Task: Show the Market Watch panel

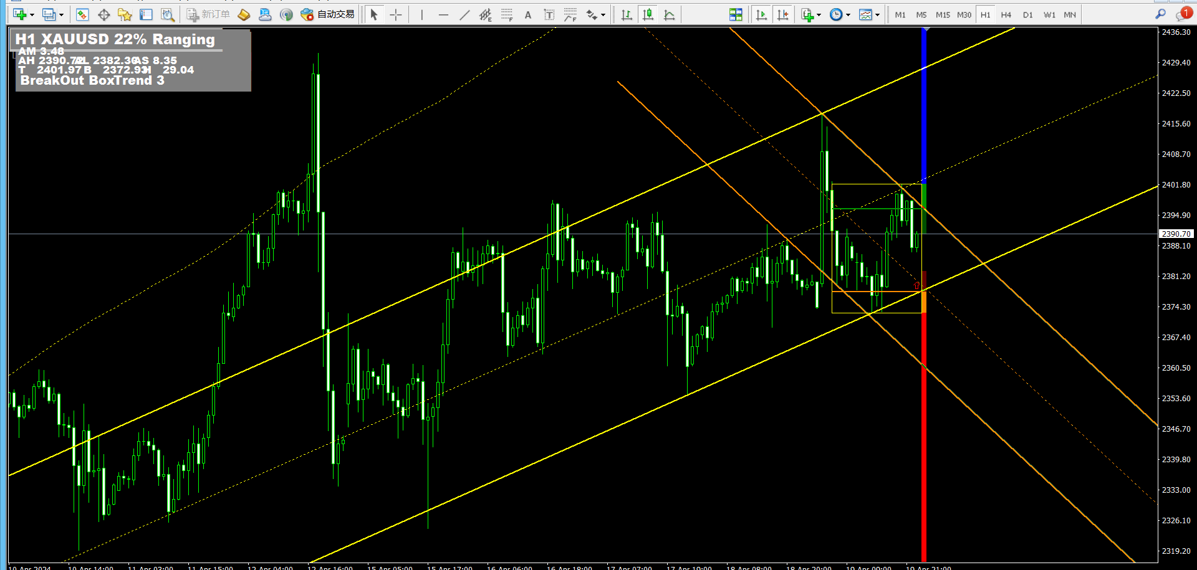Action: (82, 14)
